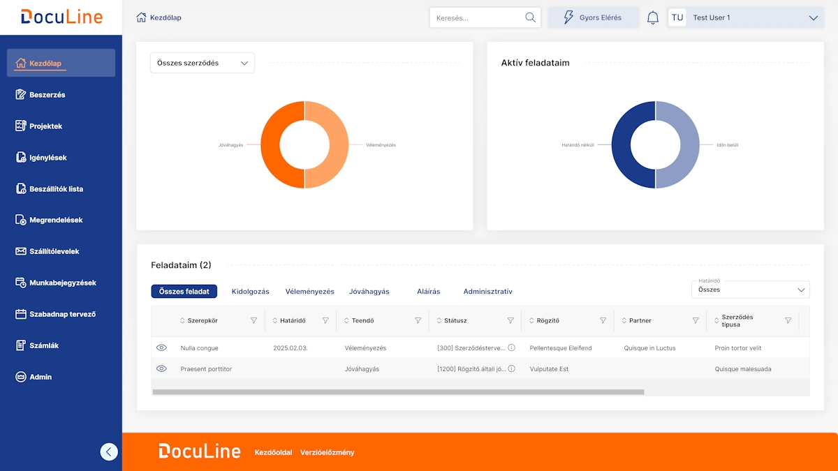838x471 pixels.
Task: Open the Verzióelőzmény footer link
Action: click(x=327, y=452)
